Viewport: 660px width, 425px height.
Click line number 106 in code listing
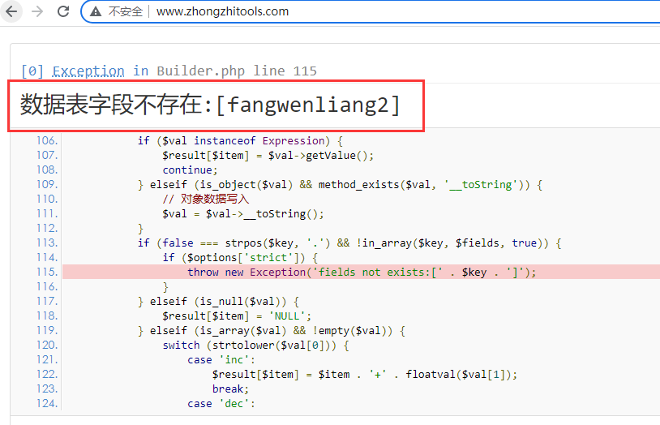point(47,140)
